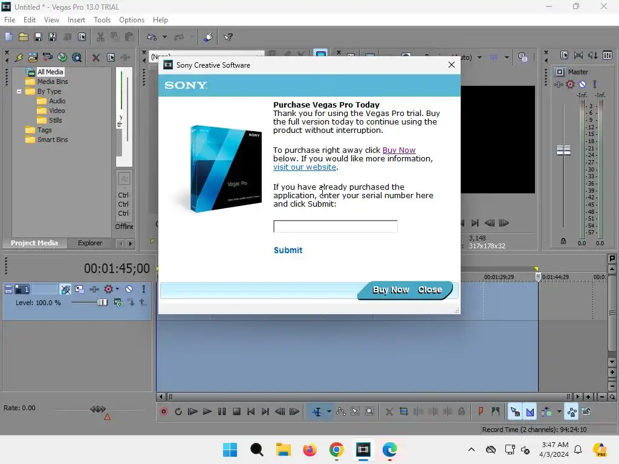Adjust the Master volume fader
Screen dimensions: 619x464
pyautogui.click(x=563, y=150)
